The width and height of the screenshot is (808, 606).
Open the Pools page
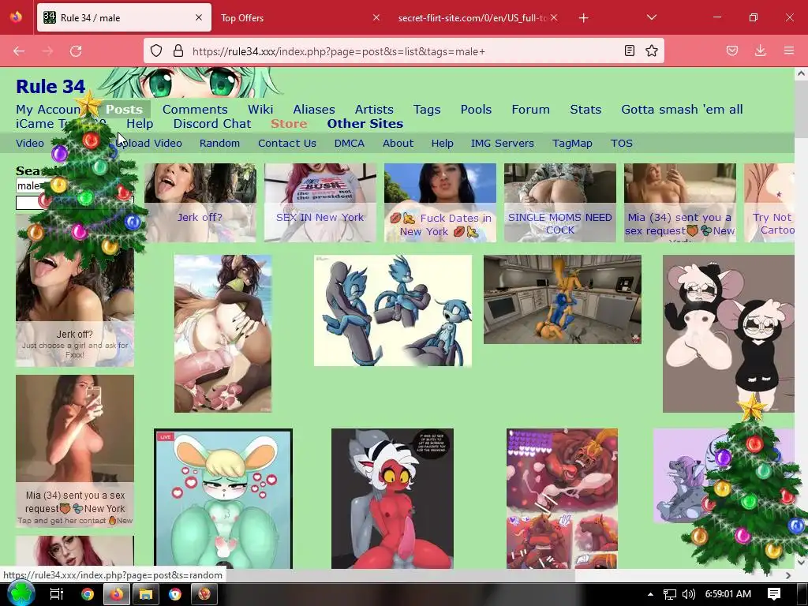(476, 109)
